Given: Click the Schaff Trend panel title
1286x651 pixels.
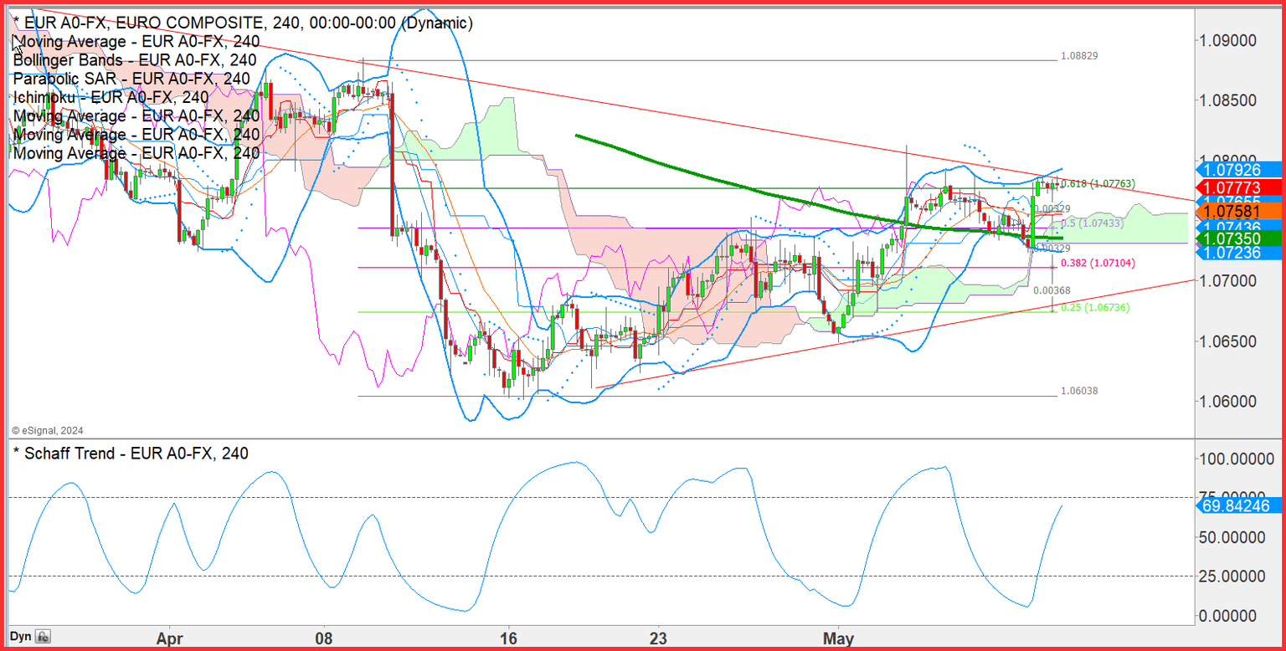Looking at the screenshot, I should [x=130, y=454].
